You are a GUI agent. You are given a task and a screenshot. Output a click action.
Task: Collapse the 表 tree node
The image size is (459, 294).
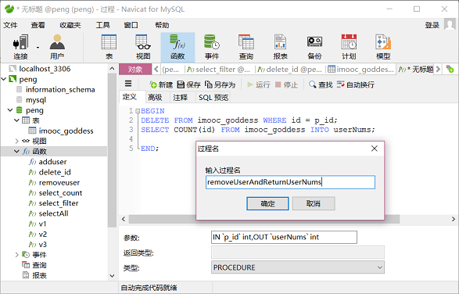point(16,120)
